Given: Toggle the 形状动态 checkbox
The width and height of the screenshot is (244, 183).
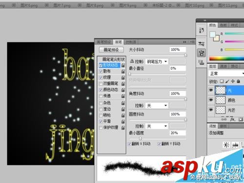Looking at the screenshot, I should coord(101,65).
